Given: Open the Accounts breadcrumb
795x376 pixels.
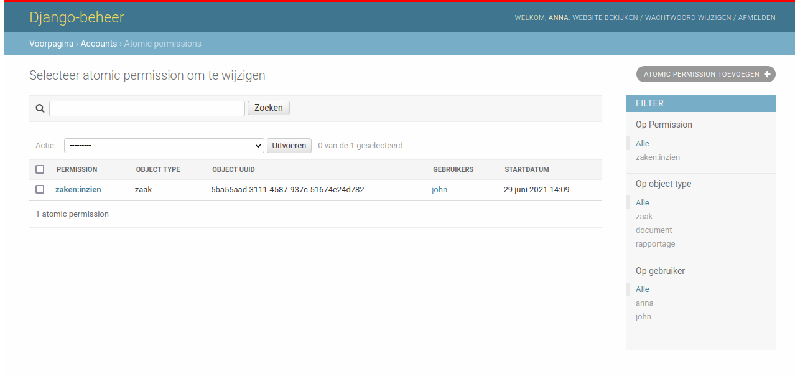Looking at the screenshot, I should coord(98,44).
